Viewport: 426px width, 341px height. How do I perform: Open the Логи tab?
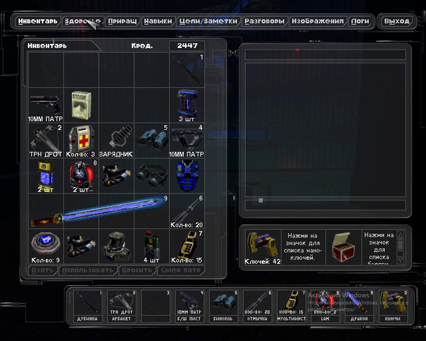(360, 21)
